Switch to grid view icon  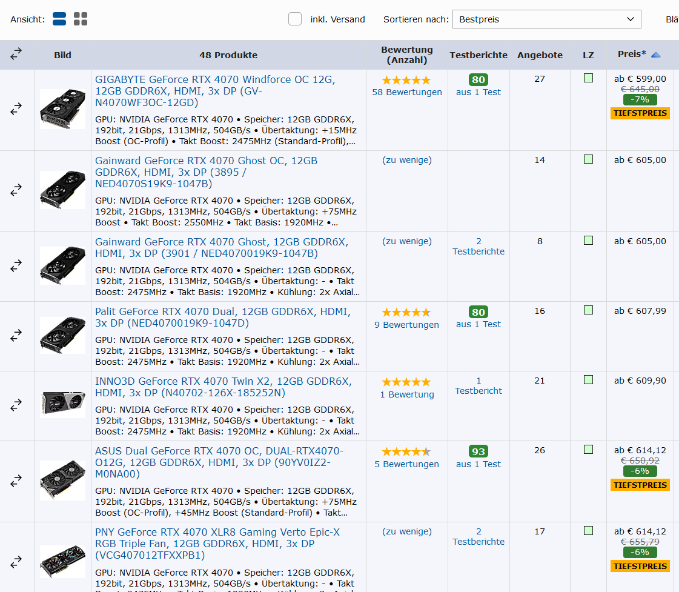pyautogui.click(x=81, y=19)
